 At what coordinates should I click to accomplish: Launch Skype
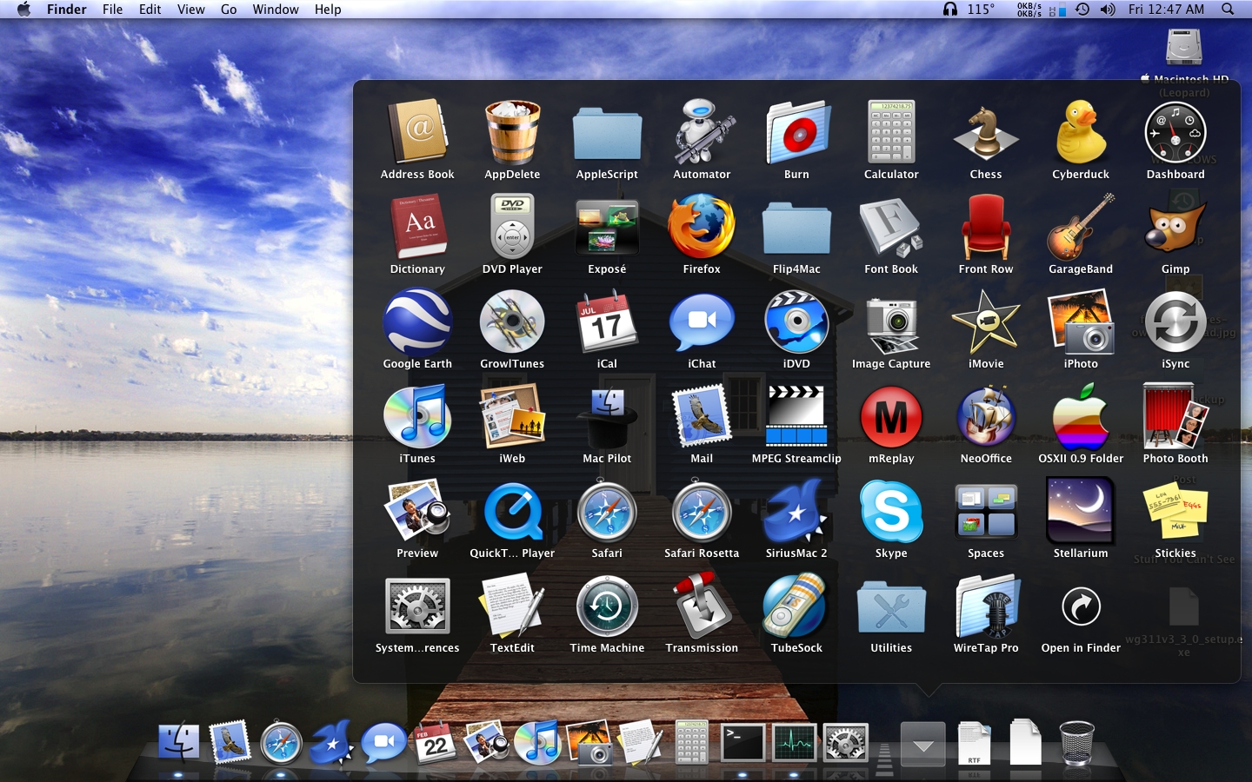891,512
